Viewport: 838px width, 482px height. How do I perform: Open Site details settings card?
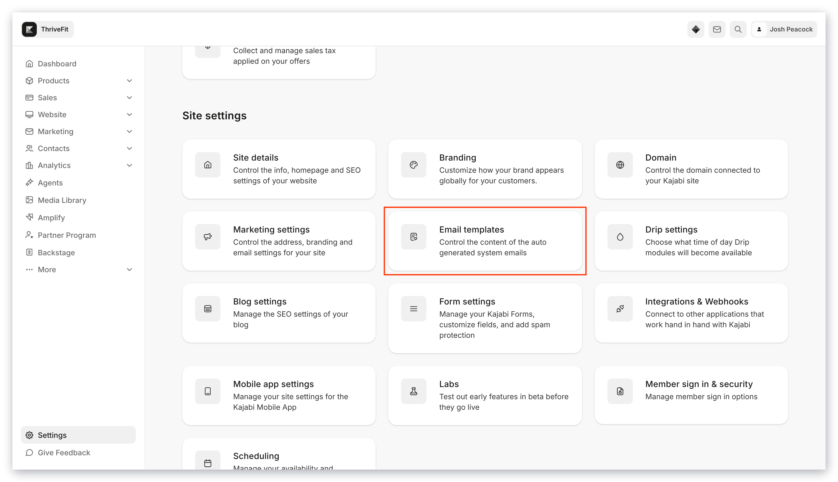coord(279,169)
